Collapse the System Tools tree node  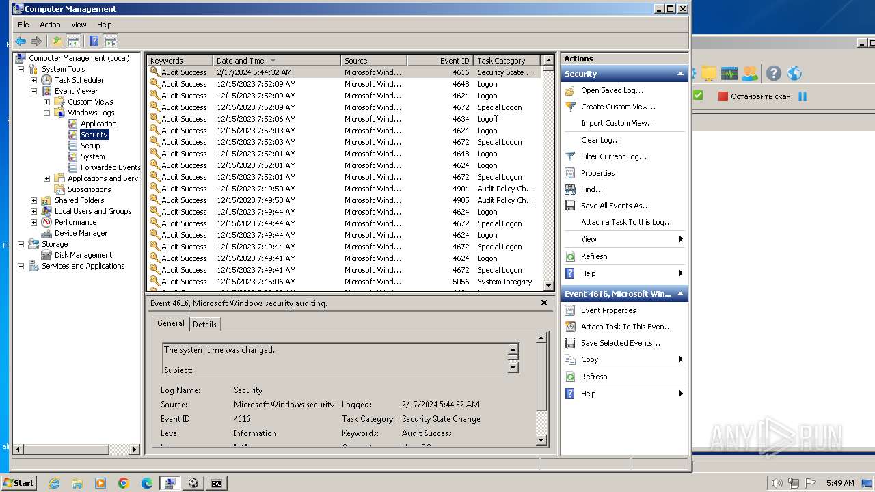[21, 69]
